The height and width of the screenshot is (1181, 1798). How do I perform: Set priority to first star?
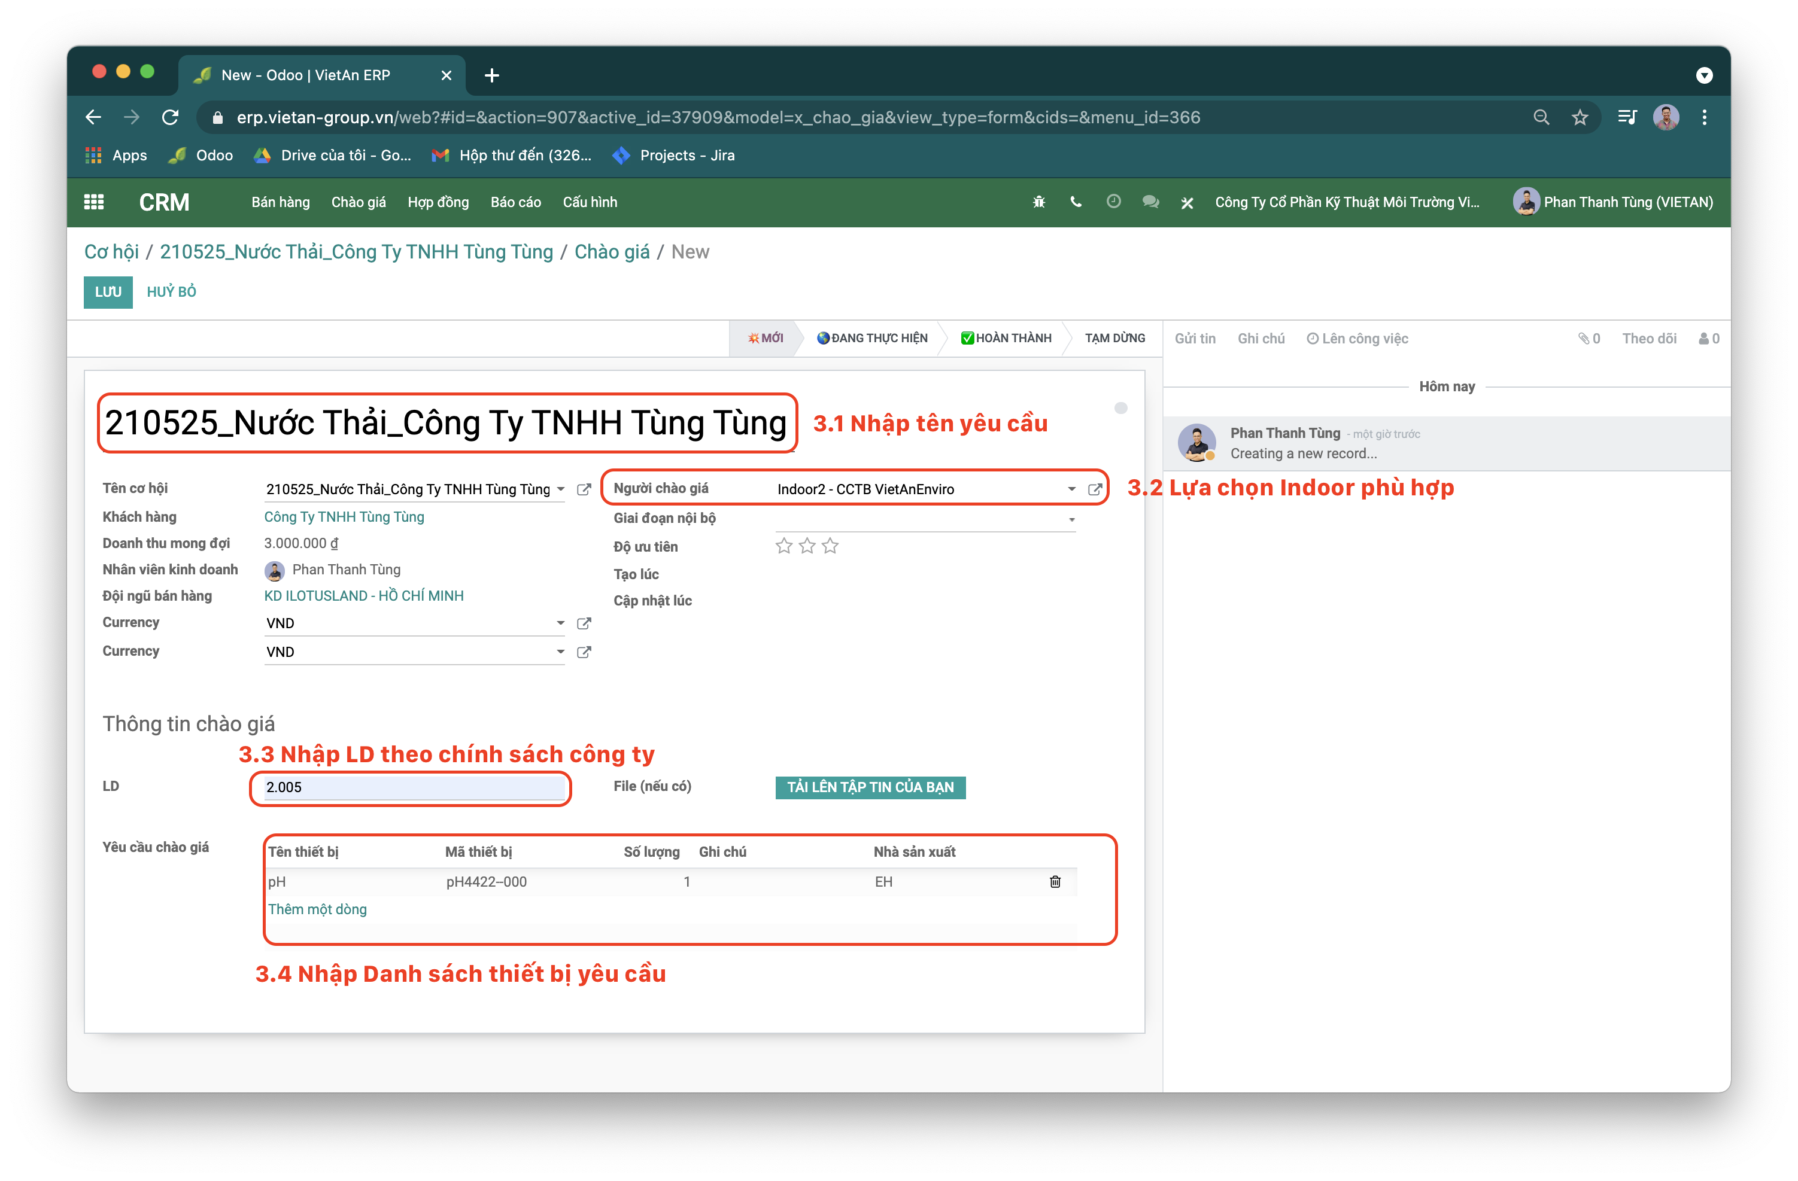[x=784, y=546]
